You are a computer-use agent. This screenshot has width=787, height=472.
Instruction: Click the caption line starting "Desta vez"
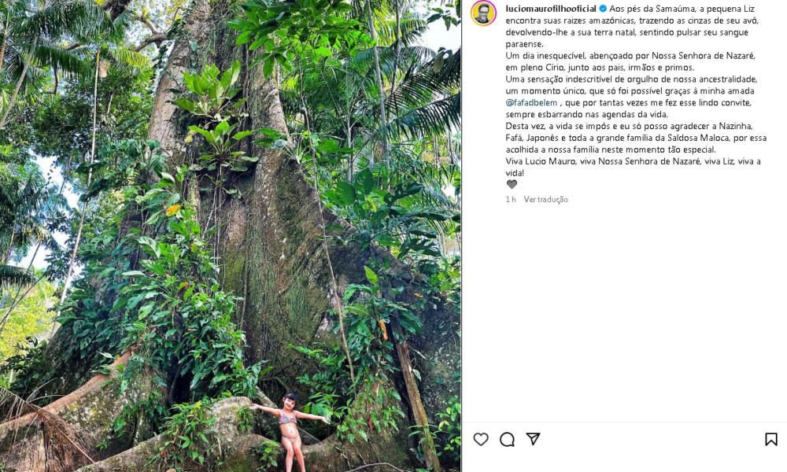click(x=630, y=126)
